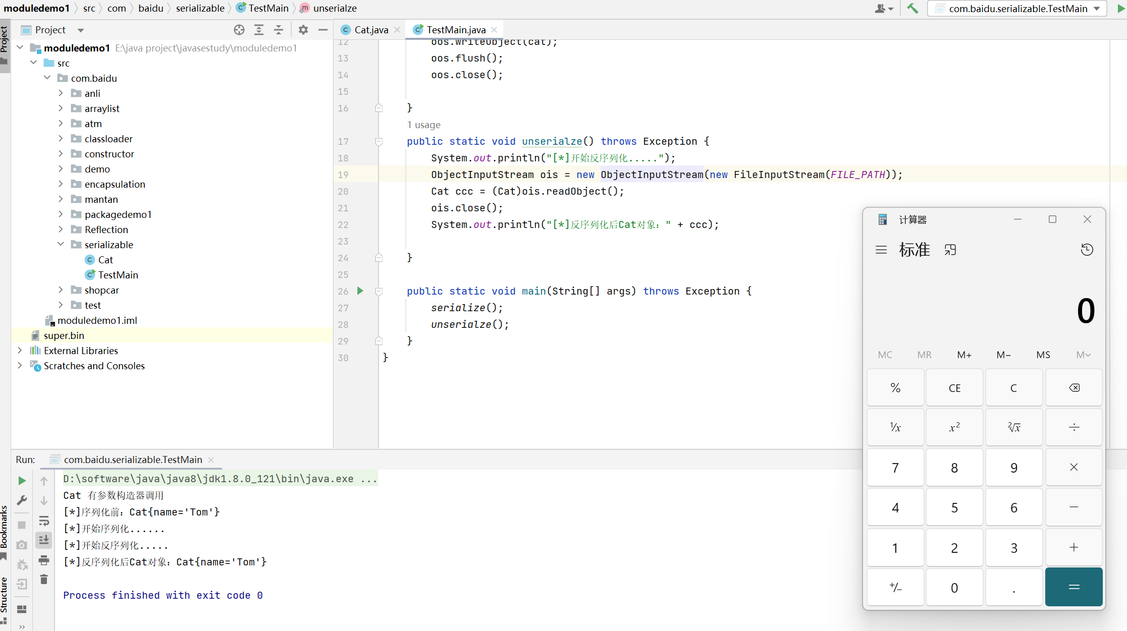The image size is (1127, 631).
Task: Print the console output
Action: tap(44, 560)
